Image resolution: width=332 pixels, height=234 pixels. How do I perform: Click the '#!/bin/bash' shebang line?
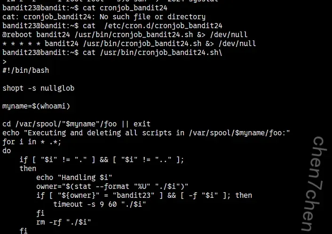[x=25, y=70]
